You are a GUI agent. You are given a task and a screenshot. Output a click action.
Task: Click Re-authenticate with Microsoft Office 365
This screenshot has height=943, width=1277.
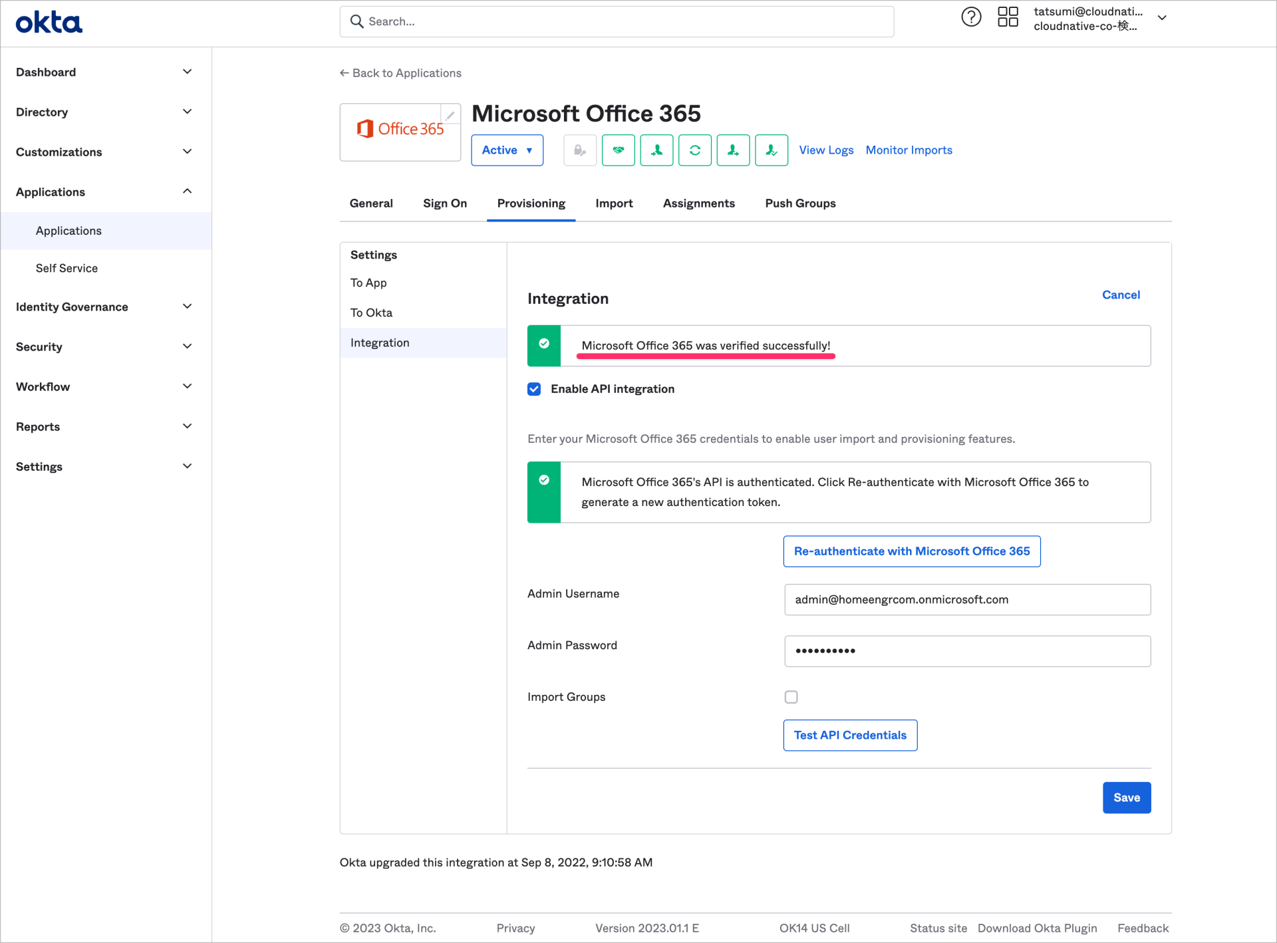[911, 551]
